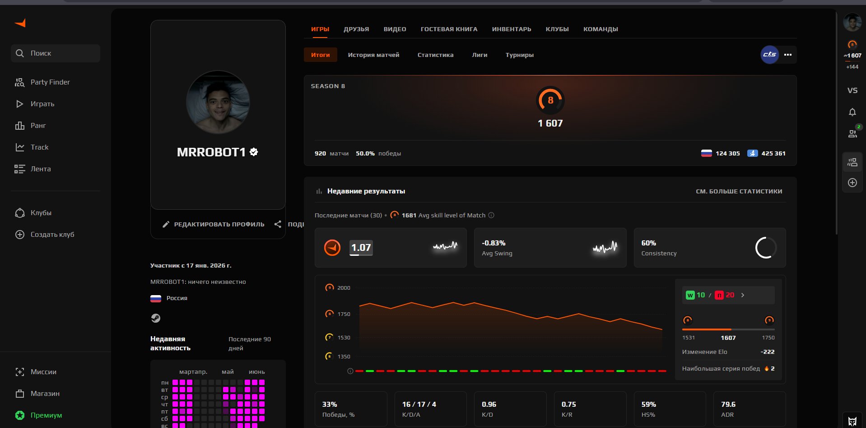866x428 pixels.
Task: Expand the W 10 / П 20 chevron
Action: tap(743, 295)
